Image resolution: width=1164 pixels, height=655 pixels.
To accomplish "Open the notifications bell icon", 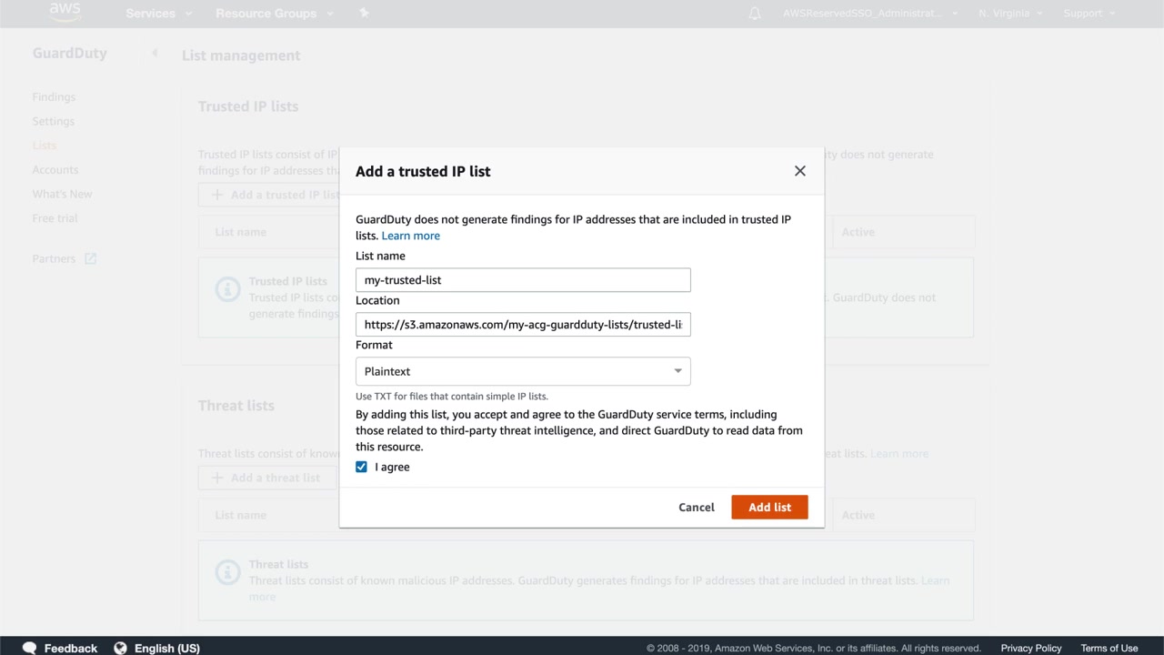I will click(755, 14).
